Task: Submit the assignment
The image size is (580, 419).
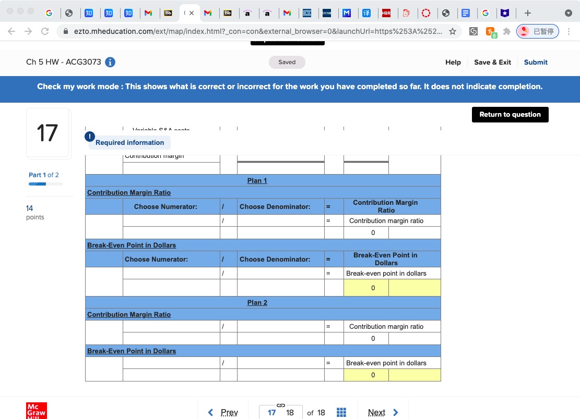Action: tap(536, 62)
